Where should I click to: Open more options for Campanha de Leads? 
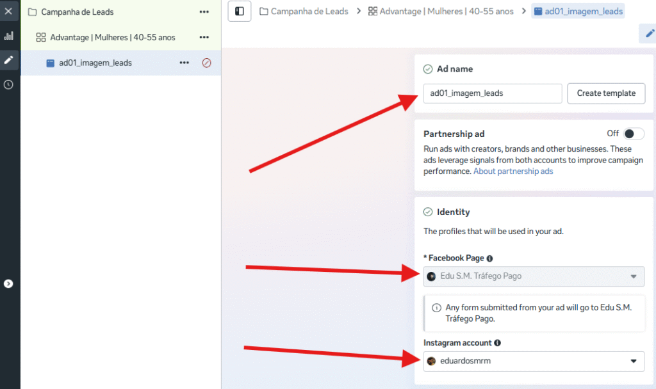(204, 12)
